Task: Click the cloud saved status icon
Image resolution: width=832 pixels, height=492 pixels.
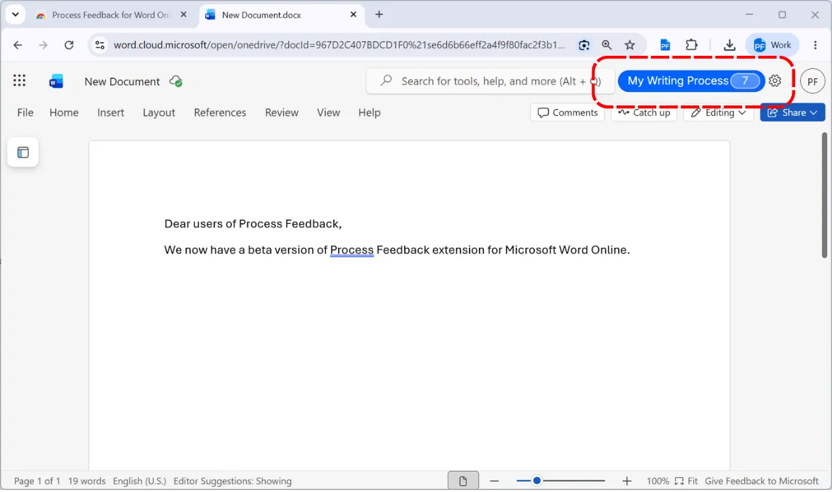Action: point(176,81)
